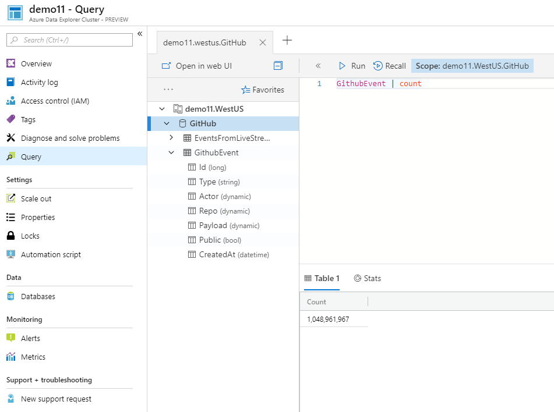Viewport: 554px width, 412px height.
Task: Expand the EventsFromLiveStre... table
Action: [171, 138]
